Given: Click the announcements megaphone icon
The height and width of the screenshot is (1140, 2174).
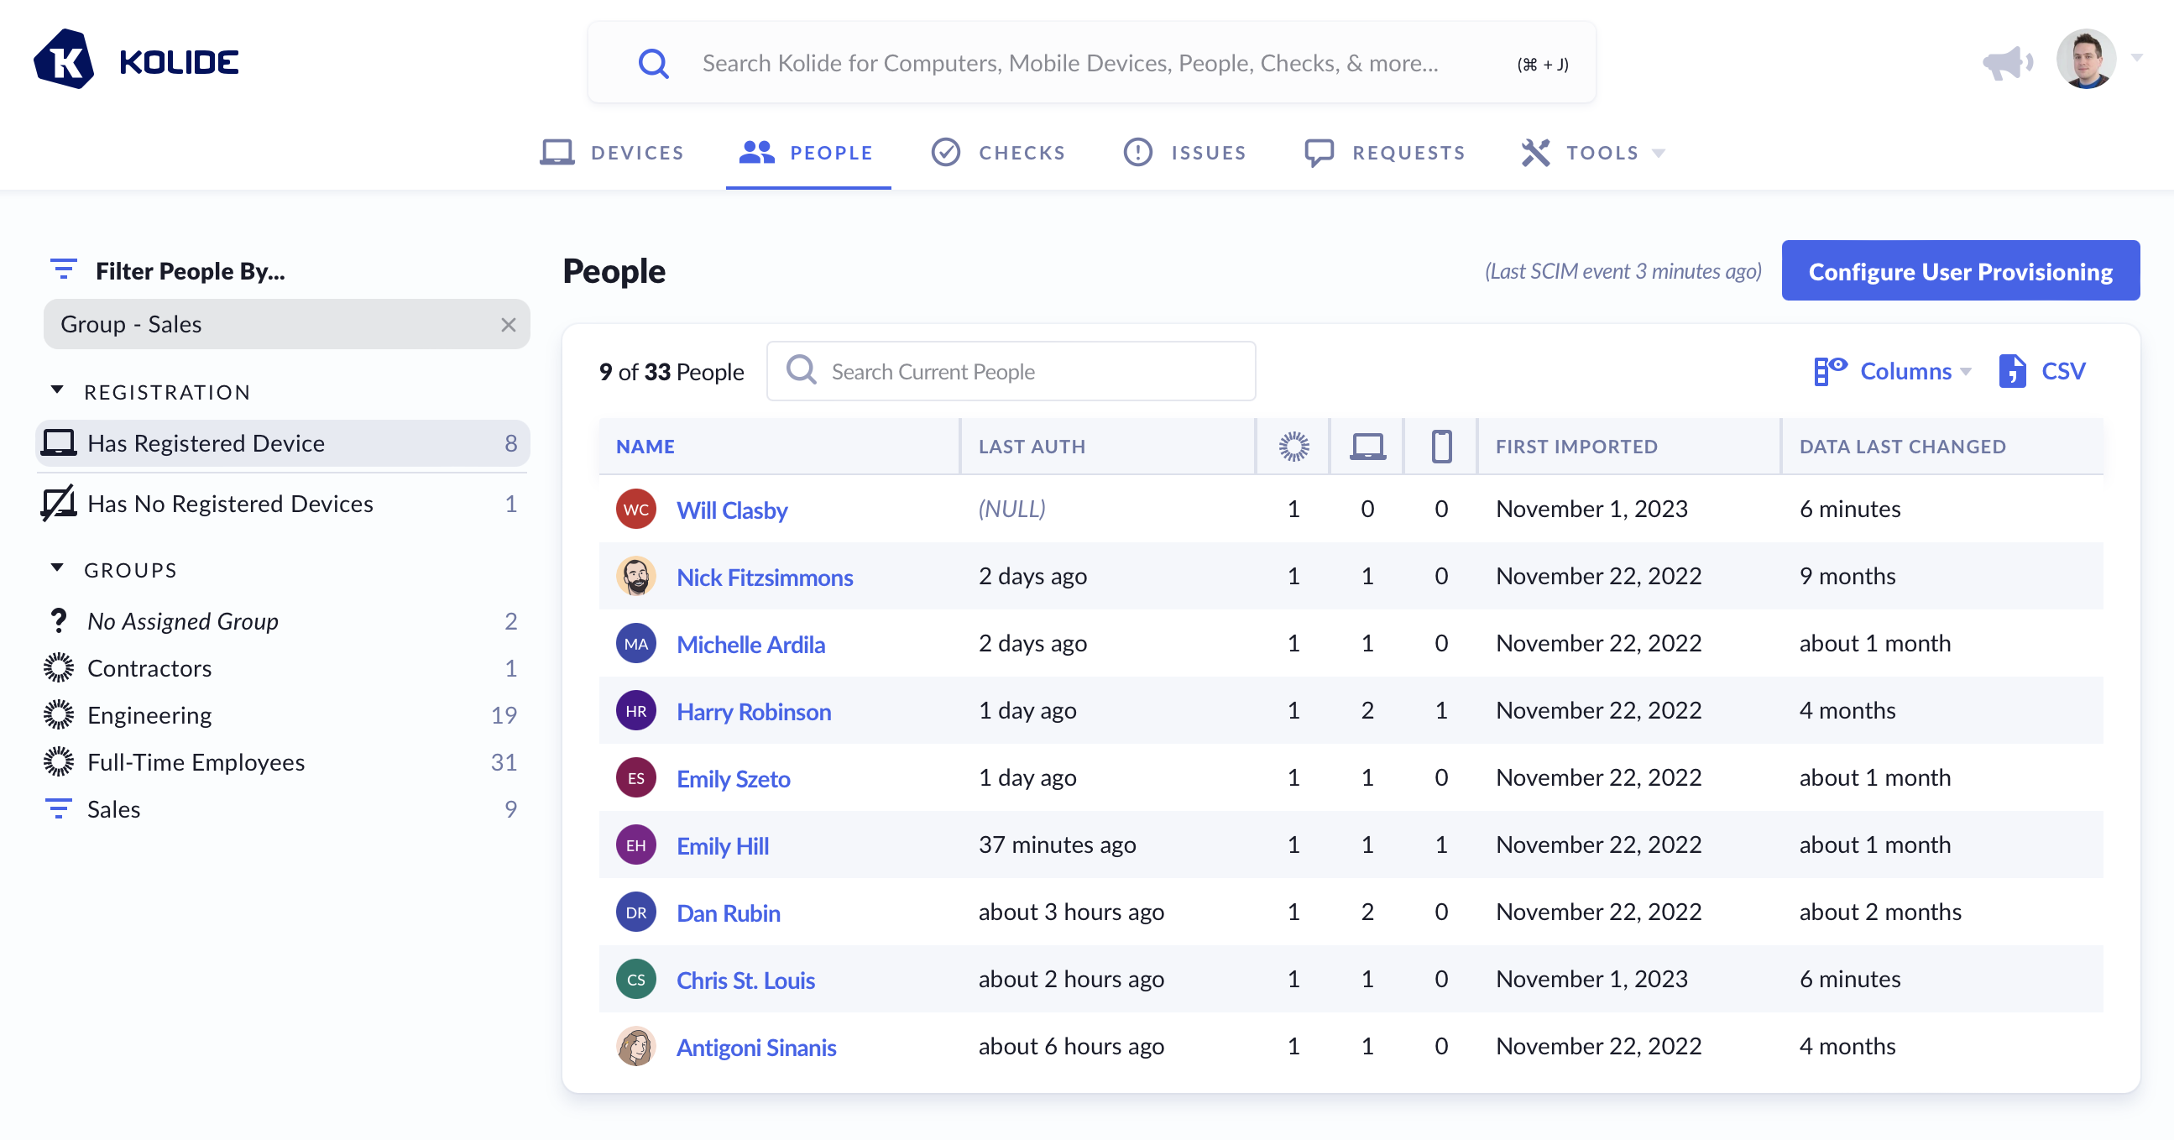Looking at the screenshot, I should pyautogui.click(x=2007, y=62).
